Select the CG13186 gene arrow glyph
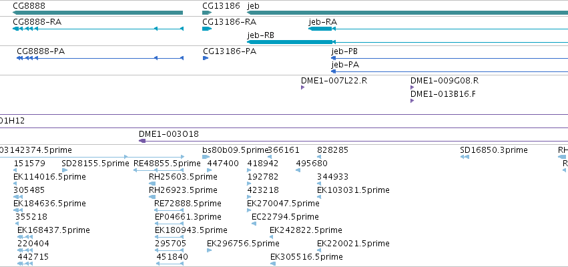 point(207,13)
